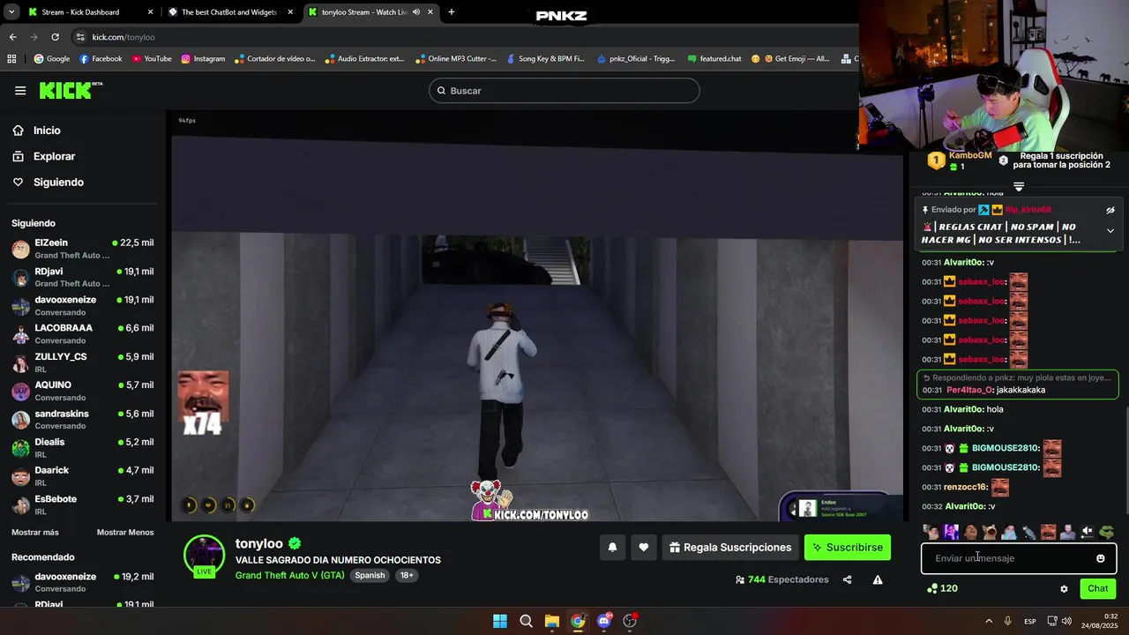
Task: Click the green Suscribirse button
Action: [x=848, y=548]
